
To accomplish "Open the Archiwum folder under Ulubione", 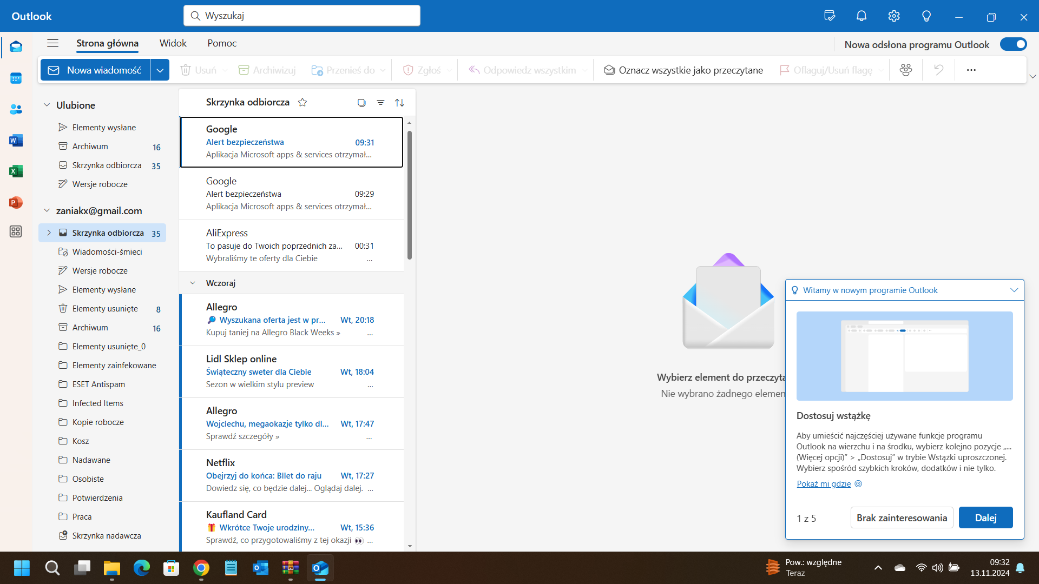I will (x=102, y=147).
